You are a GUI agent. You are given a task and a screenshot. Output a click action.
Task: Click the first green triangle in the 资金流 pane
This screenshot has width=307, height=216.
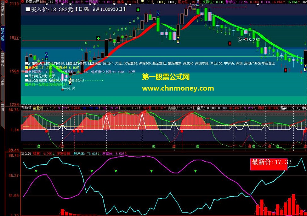click(x=36, y=171)
